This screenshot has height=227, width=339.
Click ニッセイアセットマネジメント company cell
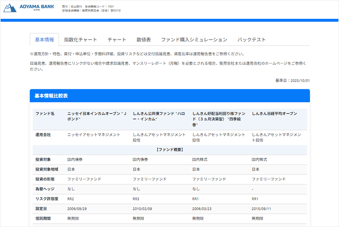click(94, 135)
